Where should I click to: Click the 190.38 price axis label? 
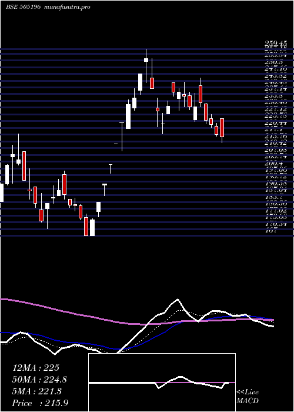point(276,184)
